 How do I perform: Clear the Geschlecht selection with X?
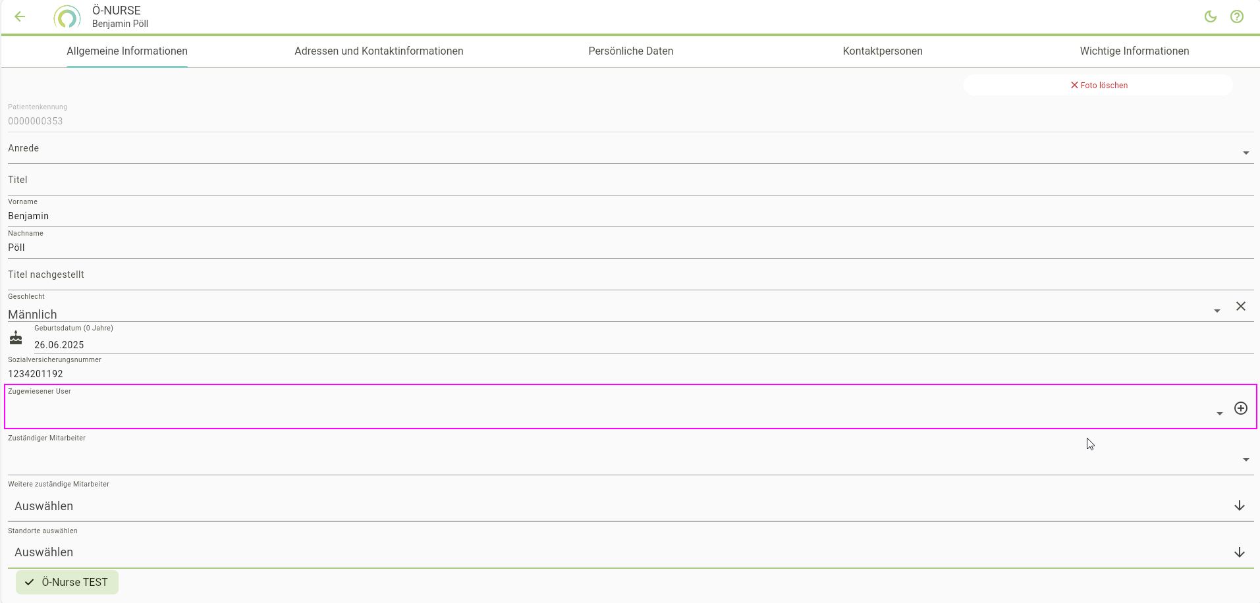pos(1240,306)
